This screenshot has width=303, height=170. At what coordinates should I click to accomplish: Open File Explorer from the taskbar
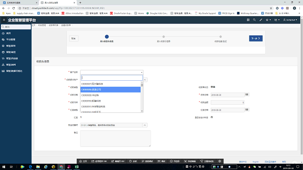point(38,167)
